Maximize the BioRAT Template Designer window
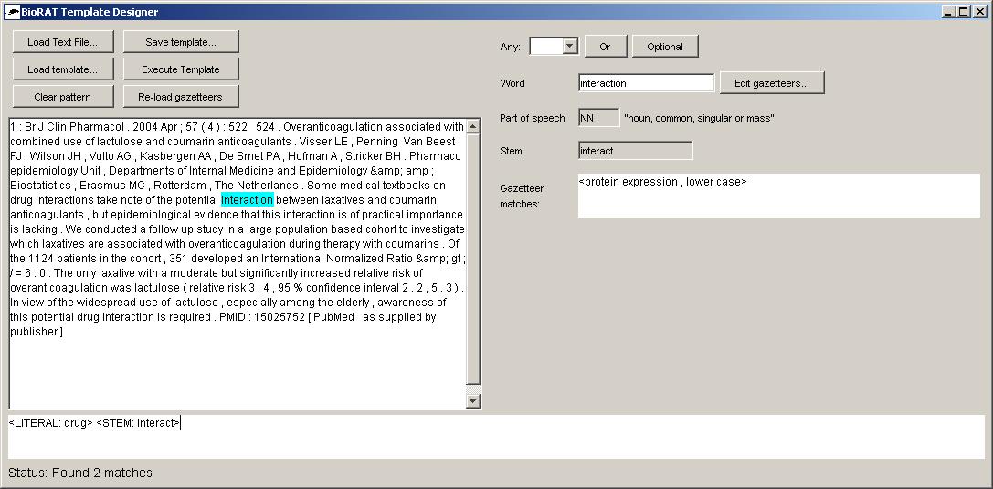 (x=963, y=12)
